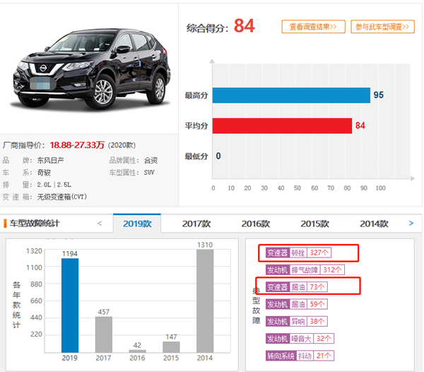Click the blue 2019 bar labeled 1194
This screenshot has height=372, width=424.
coord(70,306)
